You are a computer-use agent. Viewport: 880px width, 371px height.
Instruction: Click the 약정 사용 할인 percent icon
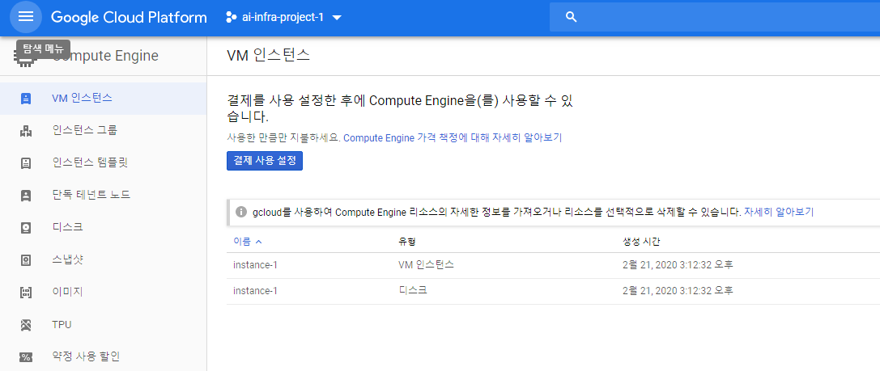tap(25, 357)
